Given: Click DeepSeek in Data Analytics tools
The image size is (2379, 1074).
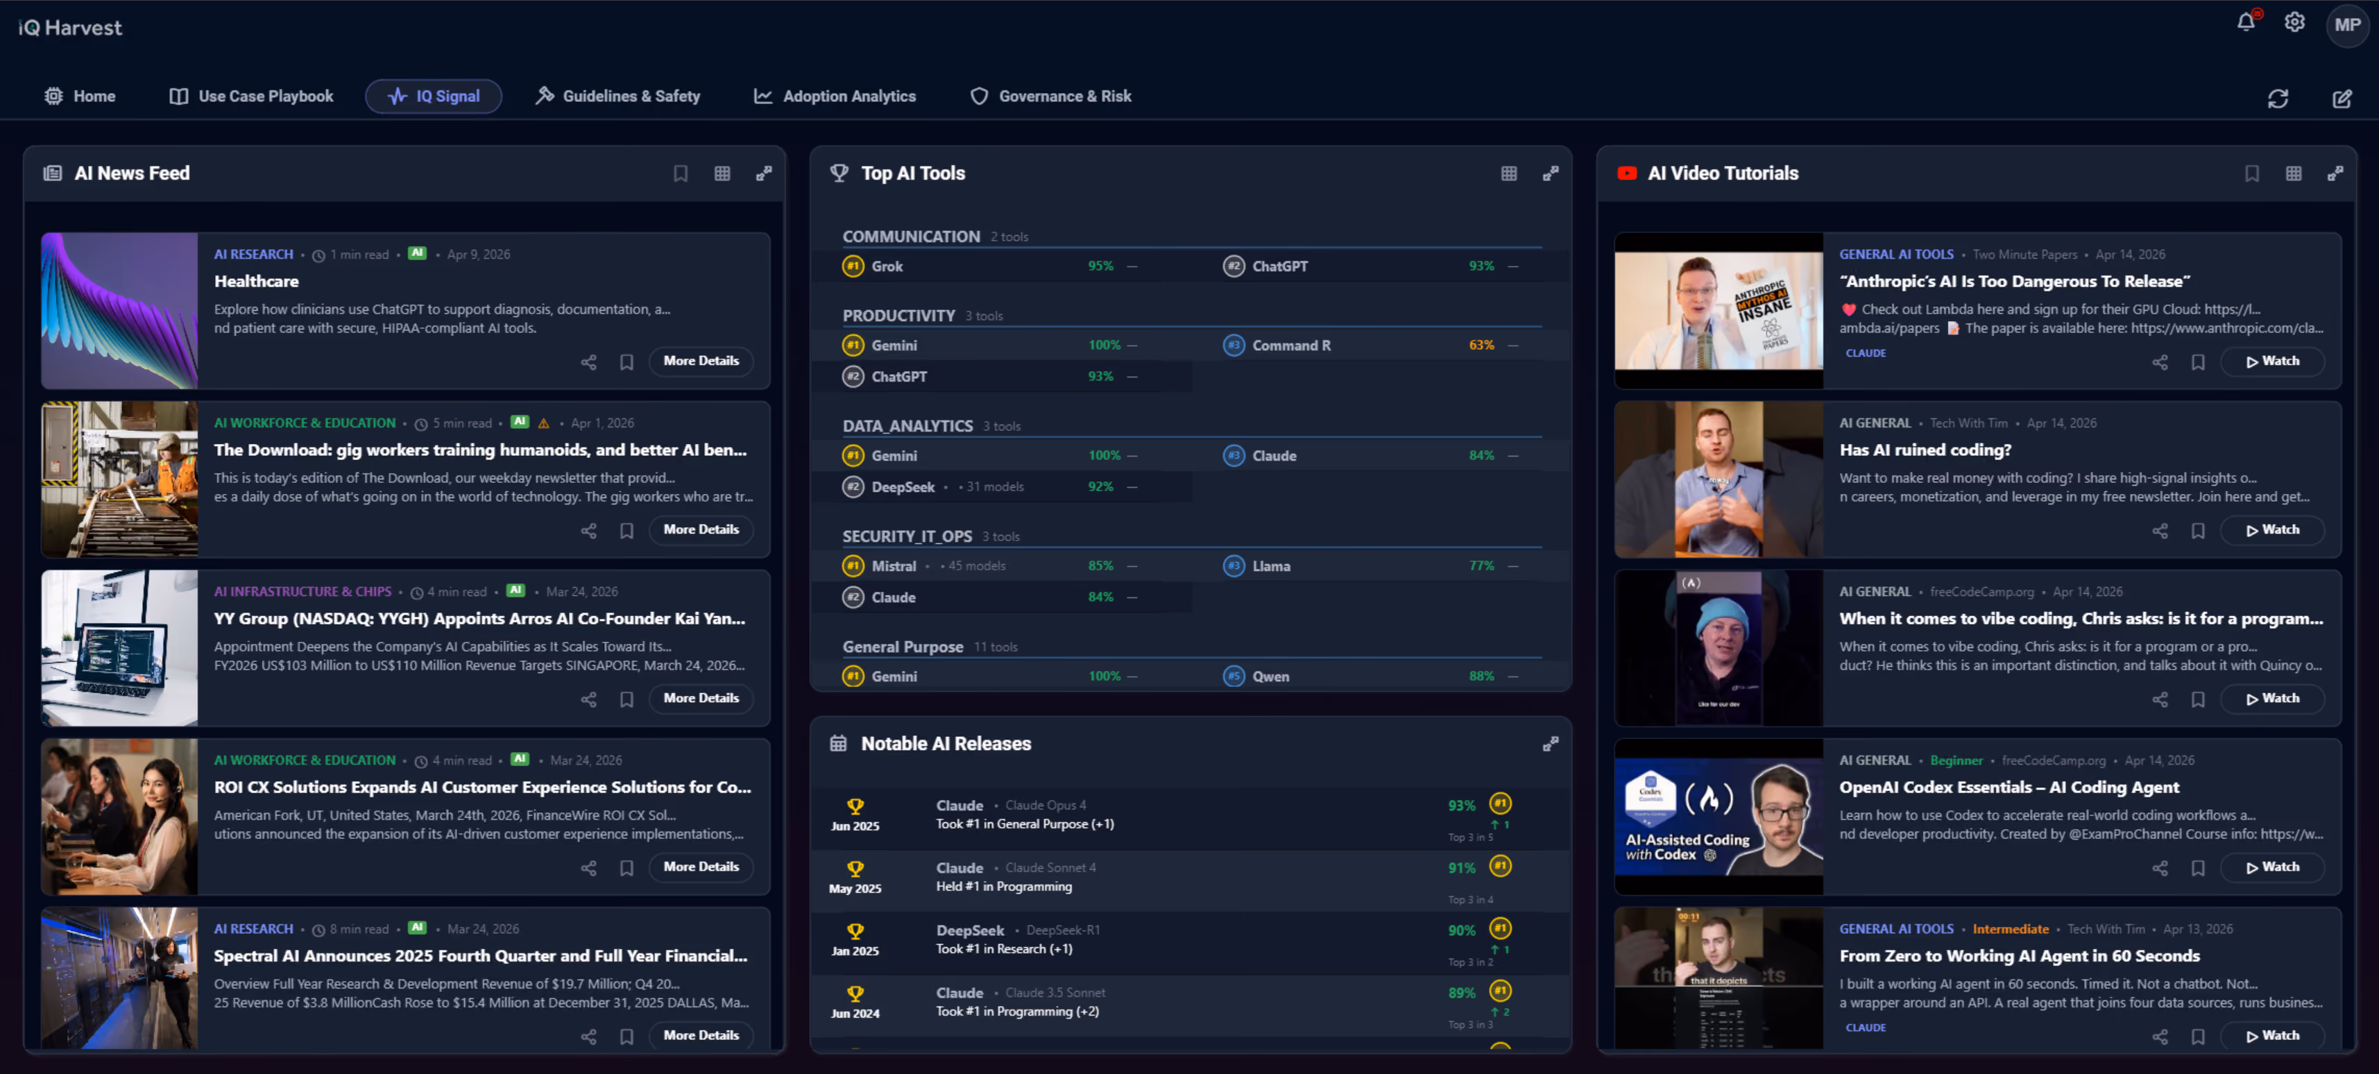Looking at the screenshot, I should [1001, 486].
